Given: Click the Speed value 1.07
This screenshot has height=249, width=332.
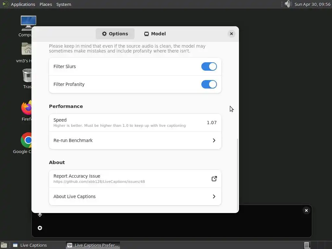Looking at the screenshot, I should pos(211,123).
